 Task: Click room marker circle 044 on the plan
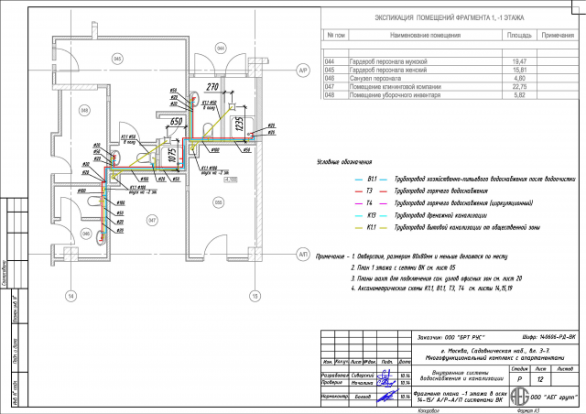tap(221, 49)
